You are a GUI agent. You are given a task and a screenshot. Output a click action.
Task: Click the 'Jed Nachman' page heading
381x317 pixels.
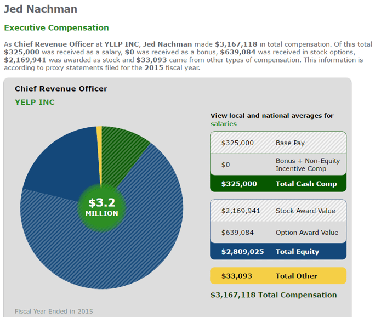point(41,9)
